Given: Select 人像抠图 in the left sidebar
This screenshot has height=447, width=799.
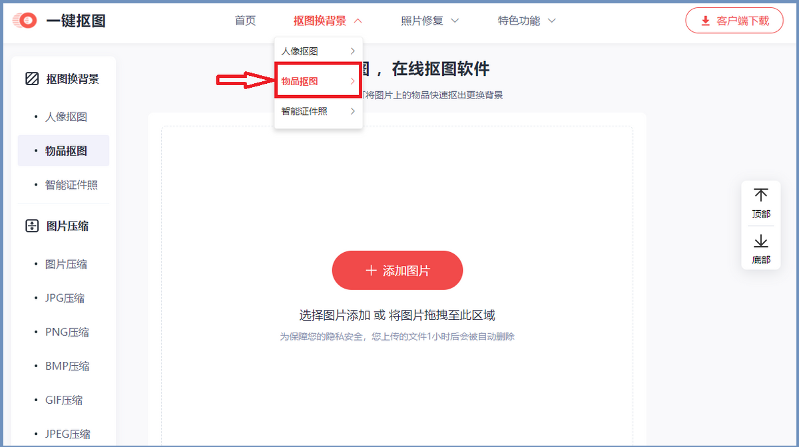Looking at the screenshot, I should click(66, 117).
